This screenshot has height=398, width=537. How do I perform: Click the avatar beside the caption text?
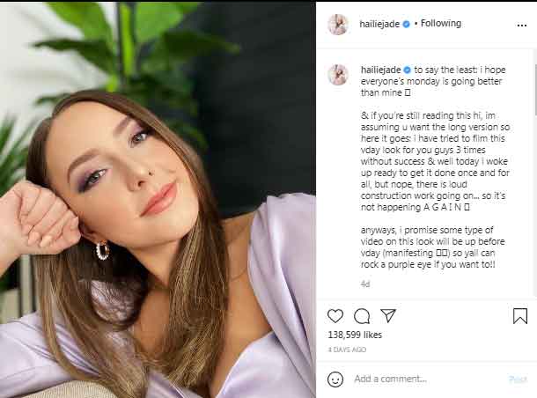tap(338, 75)
